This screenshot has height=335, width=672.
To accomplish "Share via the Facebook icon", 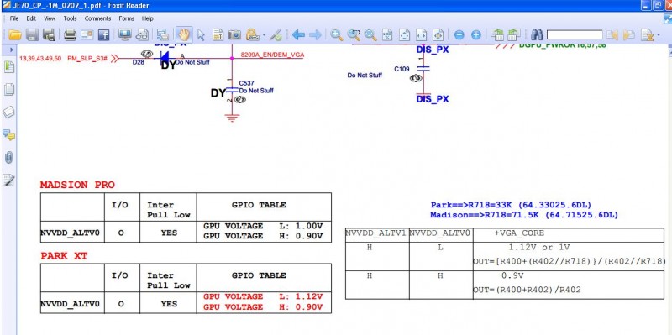I will click(x=103, y=34).
